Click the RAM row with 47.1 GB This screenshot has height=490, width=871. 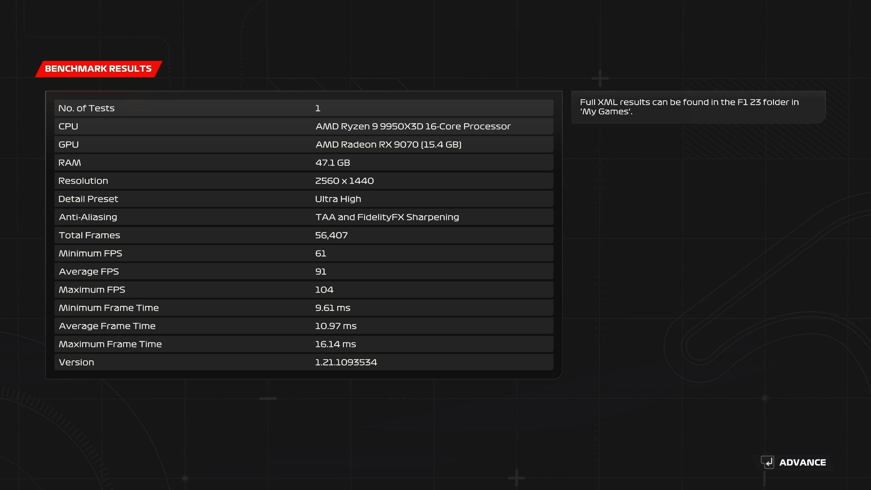[303, 163]
